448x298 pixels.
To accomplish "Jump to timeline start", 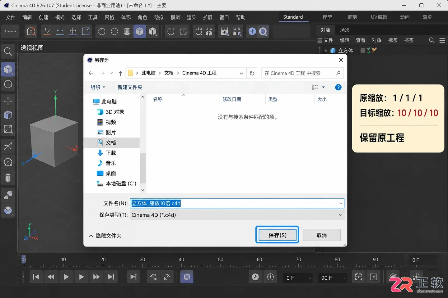I will [x=36, y=277].
